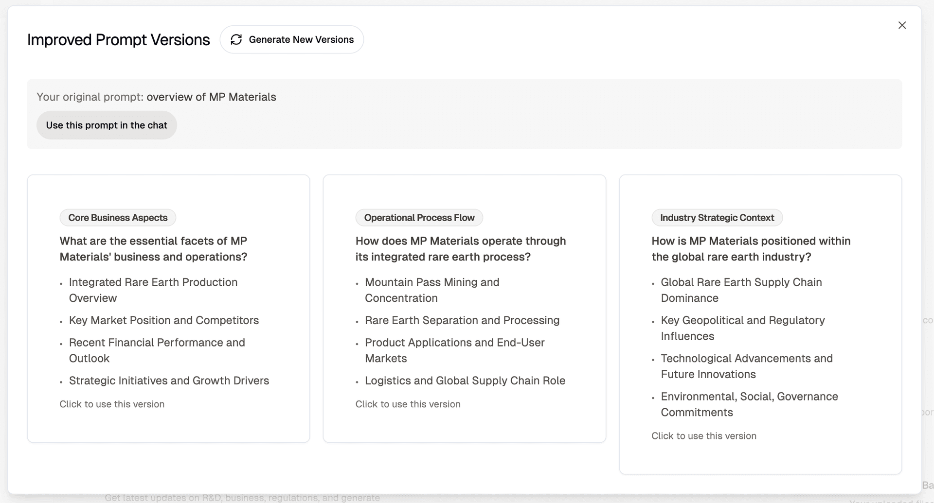
Task: Close the Improved Prompt Versions dialog
Action: [902, 25]
